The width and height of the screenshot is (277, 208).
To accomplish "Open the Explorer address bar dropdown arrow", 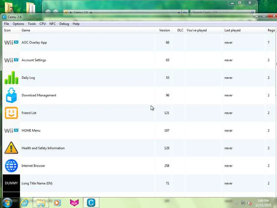I will (179, 12).
